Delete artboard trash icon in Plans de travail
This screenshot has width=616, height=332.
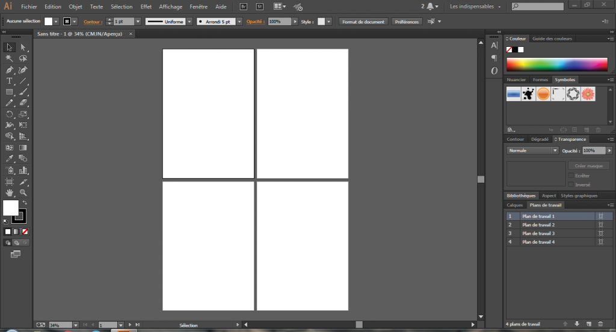coord(600,324)
